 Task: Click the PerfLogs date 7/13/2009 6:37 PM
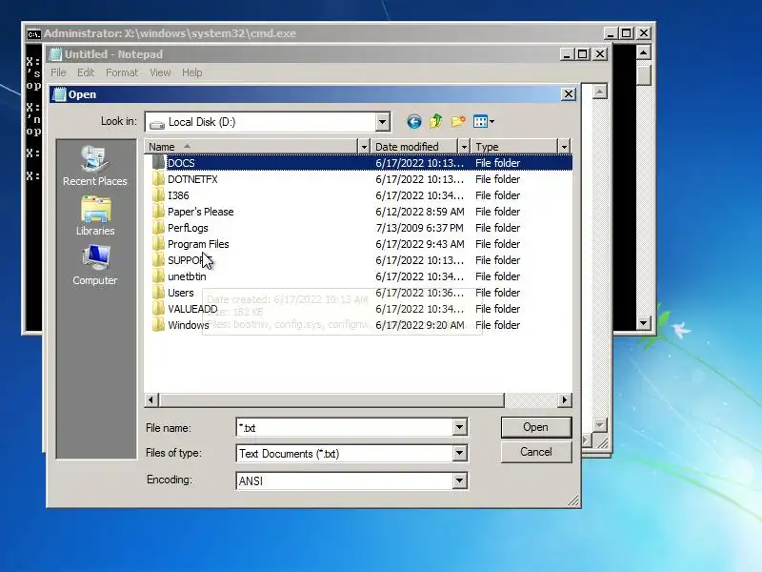pyautogui.click(x=419, y=228)
